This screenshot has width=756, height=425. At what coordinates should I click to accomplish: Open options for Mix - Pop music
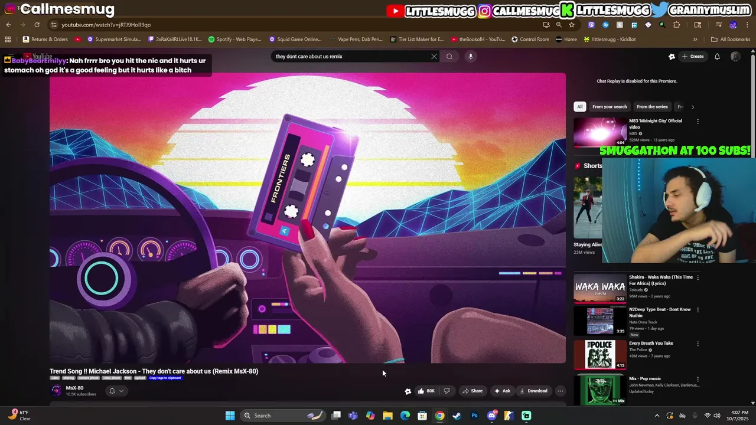(x=698, y=379)
